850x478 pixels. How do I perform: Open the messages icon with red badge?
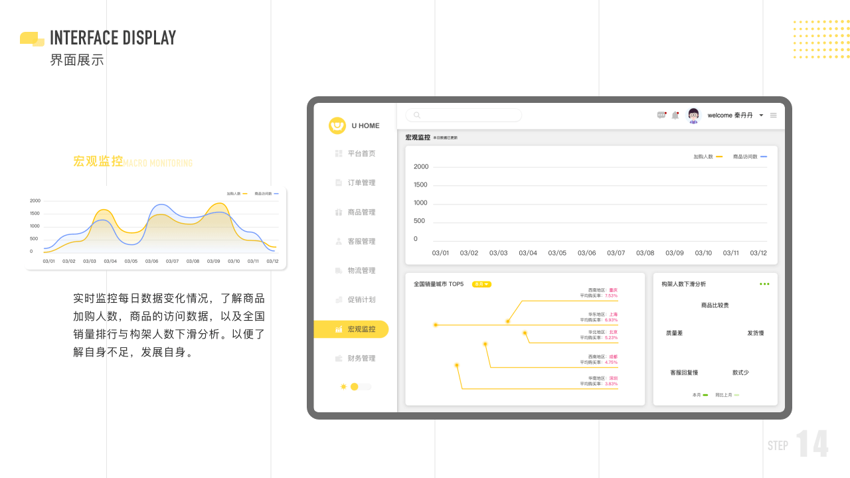coord(661,115)
